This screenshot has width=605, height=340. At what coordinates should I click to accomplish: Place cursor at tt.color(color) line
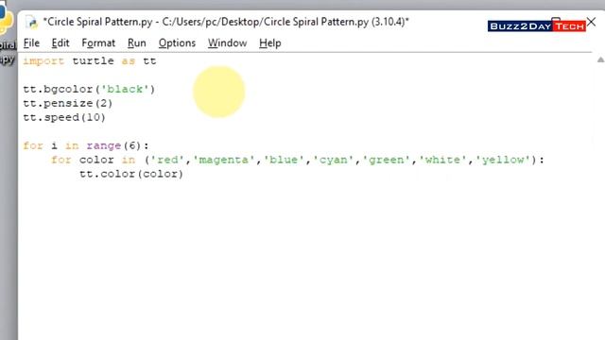pos(131,174)
